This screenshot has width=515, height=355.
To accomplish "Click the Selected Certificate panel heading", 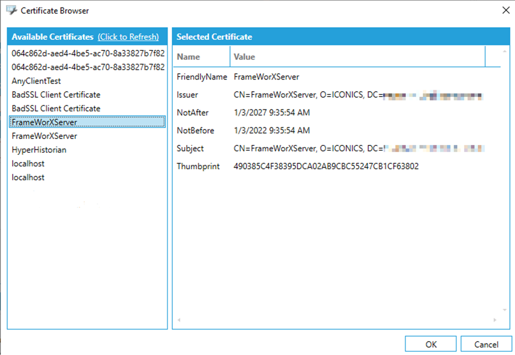I will point(214,37).
